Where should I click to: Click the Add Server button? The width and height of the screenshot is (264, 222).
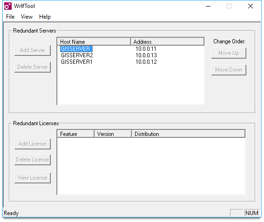tap(33, 50)
